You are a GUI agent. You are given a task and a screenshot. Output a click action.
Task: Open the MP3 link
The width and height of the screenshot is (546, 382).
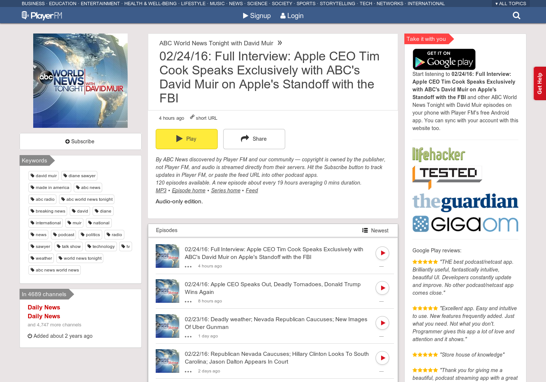point(161,190)
